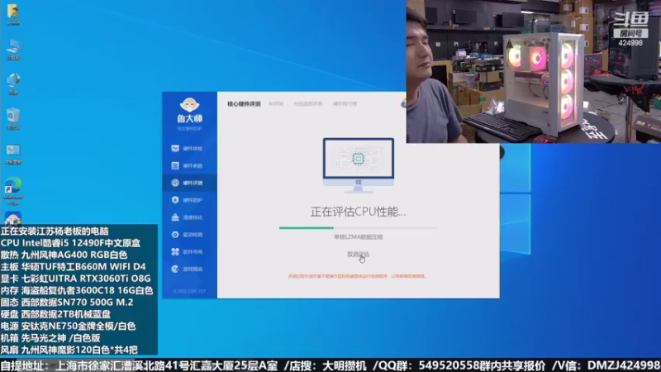The height and width of the screenshot is (372, 661).
Task: Switch to the AI评测 tab
Action: 276,104
